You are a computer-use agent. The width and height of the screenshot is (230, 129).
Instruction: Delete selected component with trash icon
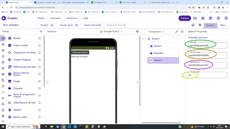click(182, 32)
